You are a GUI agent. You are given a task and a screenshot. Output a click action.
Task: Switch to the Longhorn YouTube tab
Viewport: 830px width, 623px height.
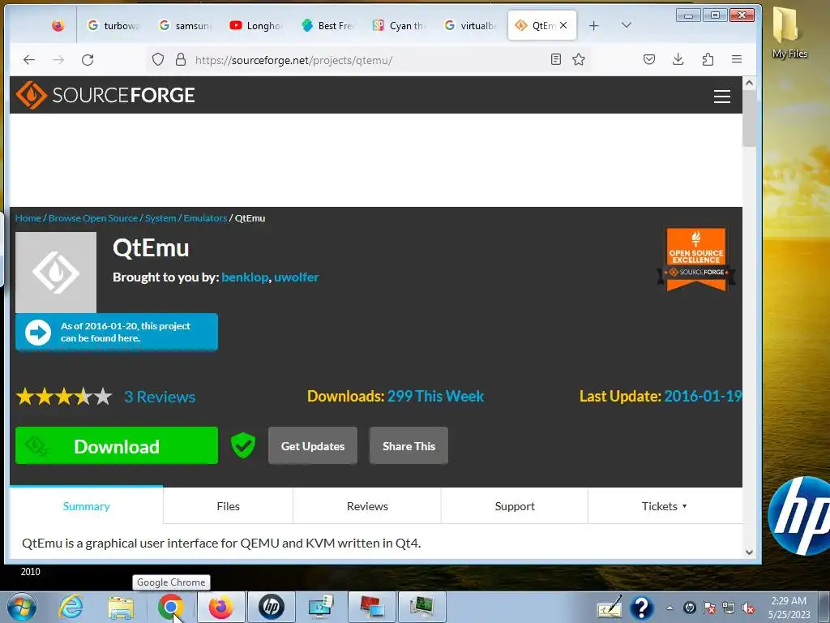pyautogui.click(x=257, y=25)
